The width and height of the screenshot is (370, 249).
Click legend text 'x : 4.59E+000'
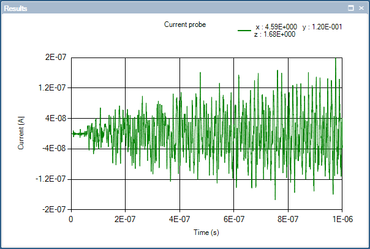point(276,27)
